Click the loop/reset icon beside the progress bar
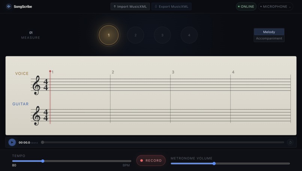 point(290,142)
